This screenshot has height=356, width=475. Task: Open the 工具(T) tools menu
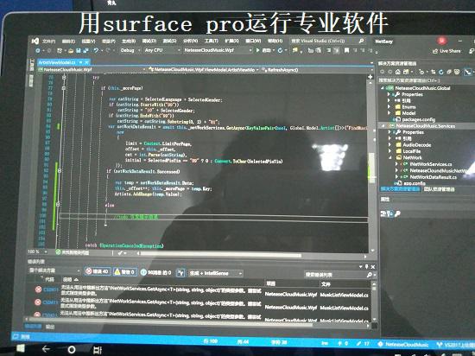click(211, 41)
